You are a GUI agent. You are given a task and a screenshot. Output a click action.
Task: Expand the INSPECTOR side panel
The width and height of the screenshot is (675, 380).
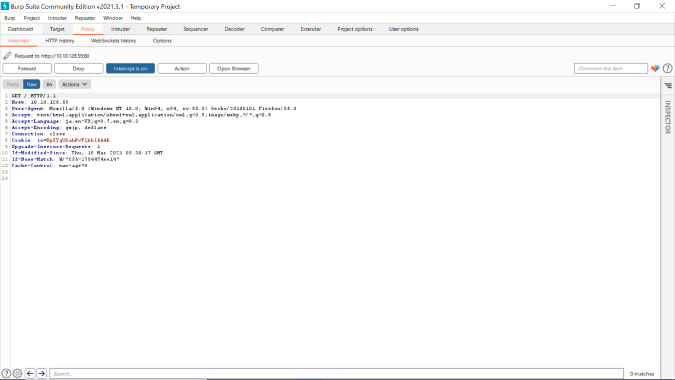click(668, 117)
